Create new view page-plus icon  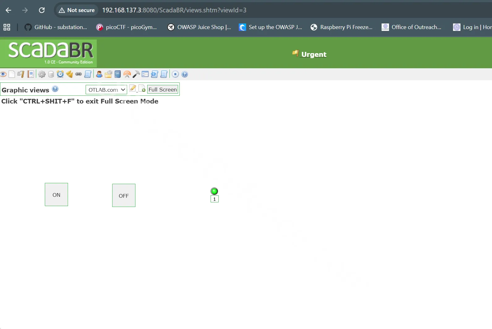pos(142,89)
